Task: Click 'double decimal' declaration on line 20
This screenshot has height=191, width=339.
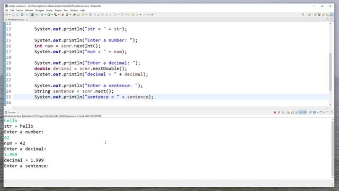Action: 53,68
